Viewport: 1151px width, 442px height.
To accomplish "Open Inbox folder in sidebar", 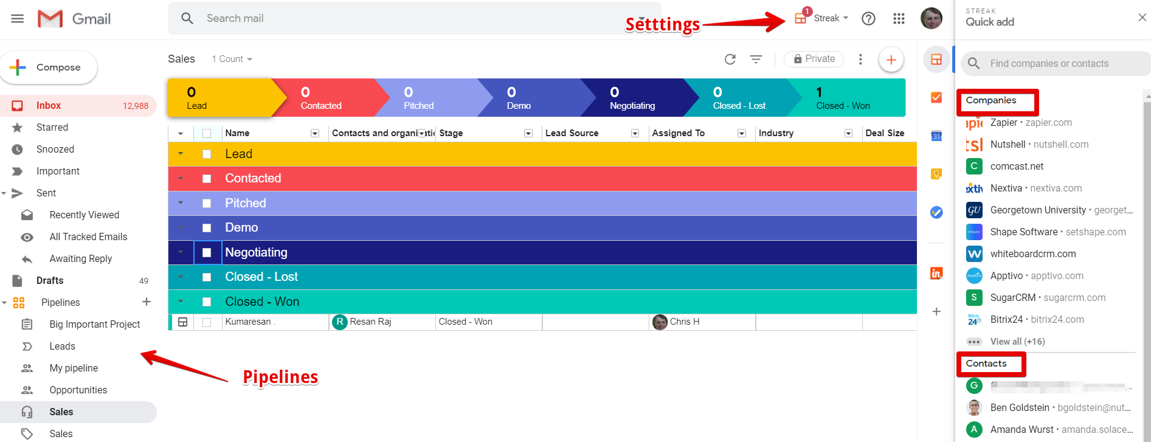I will 49,106.
